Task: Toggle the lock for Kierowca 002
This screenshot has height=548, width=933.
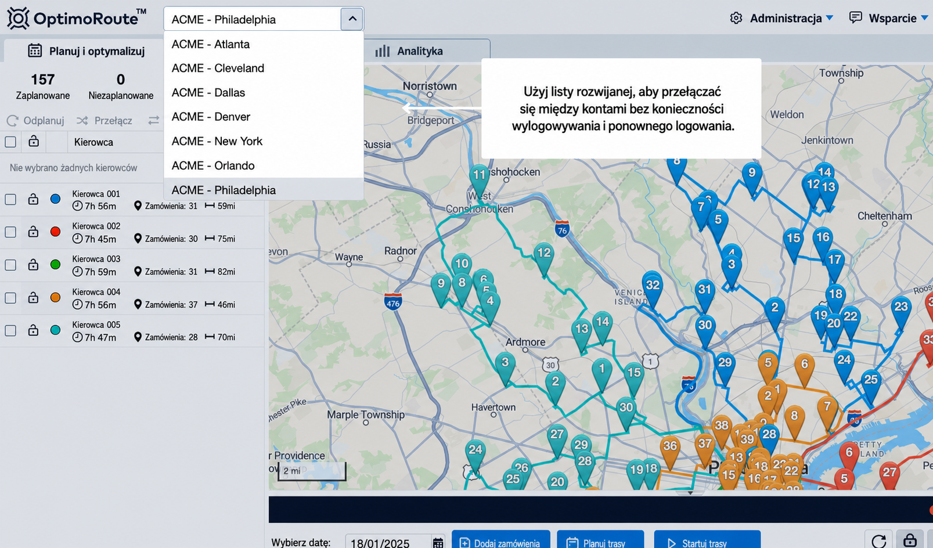Action: [x=33, y=232]
